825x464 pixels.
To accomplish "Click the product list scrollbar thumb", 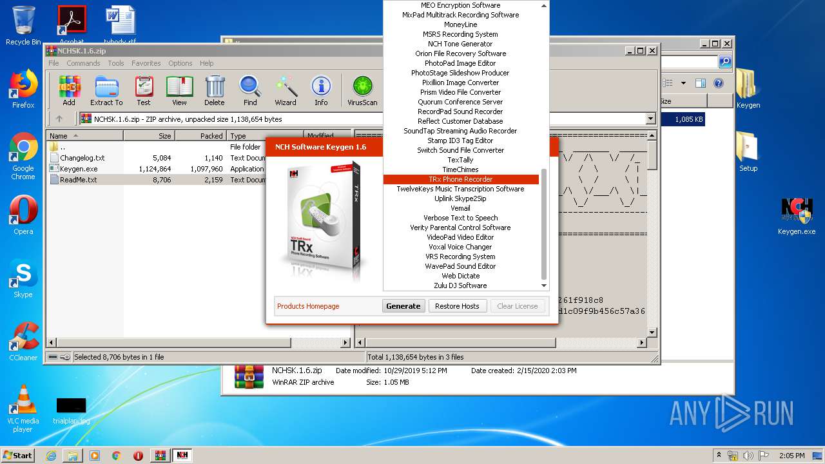I will click(544, 223).
